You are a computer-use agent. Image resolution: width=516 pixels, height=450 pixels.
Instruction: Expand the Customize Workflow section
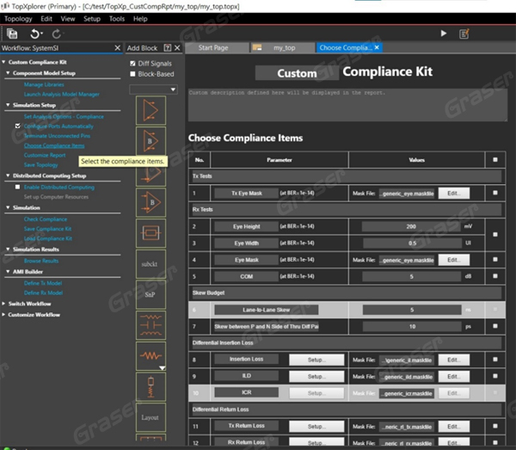(3, 315)
